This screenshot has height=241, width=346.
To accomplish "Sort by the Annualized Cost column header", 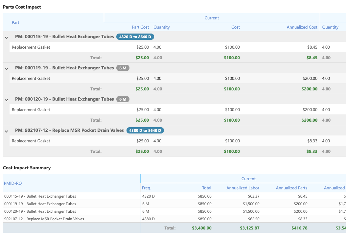I will coord(302,27).
